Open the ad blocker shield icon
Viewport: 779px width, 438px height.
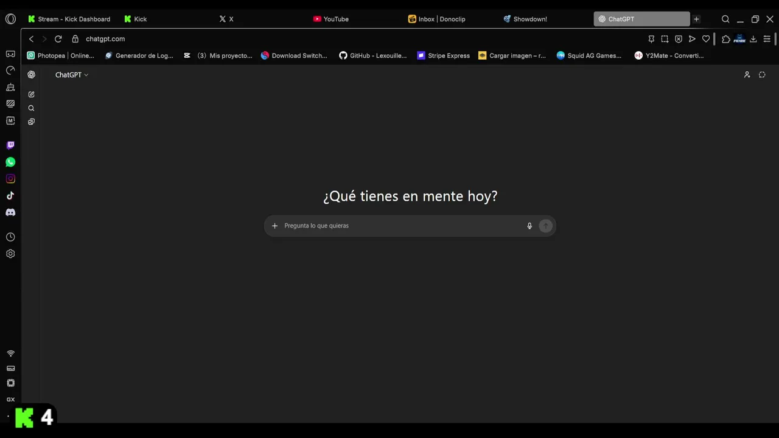[x=679, y=39]
